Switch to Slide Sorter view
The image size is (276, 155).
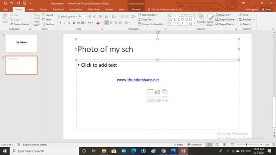coord(217,145)
